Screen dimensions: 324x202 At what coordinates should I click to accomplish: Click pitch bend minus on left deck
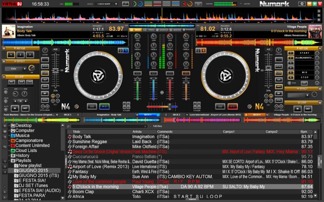[43, 107]
